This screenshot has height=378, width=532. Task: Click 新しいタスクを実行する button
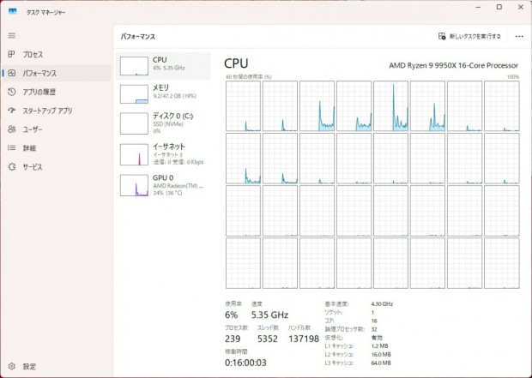469,36
